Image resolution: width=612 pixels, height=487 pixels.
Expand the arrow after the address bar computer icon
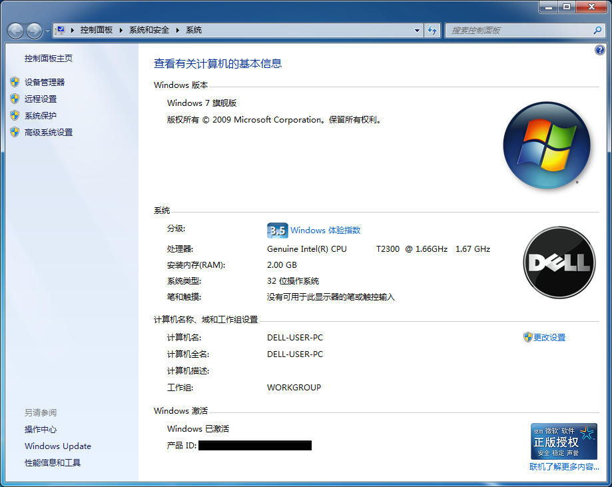coord(73,30)
